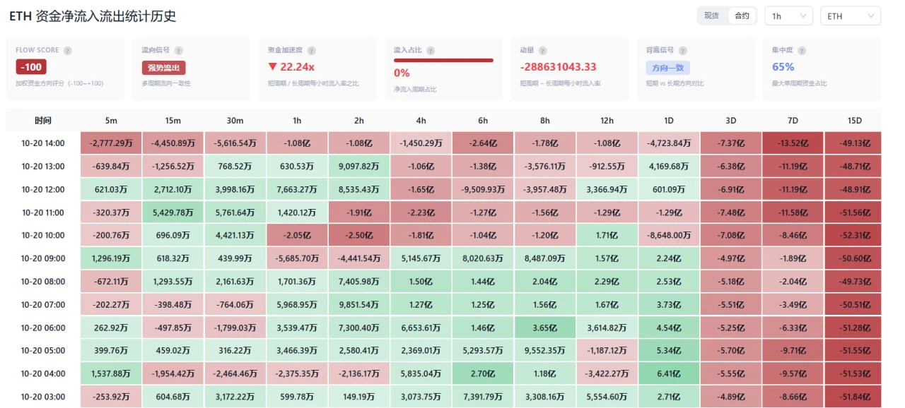Select the 合约 segment option

pos(742,16)
